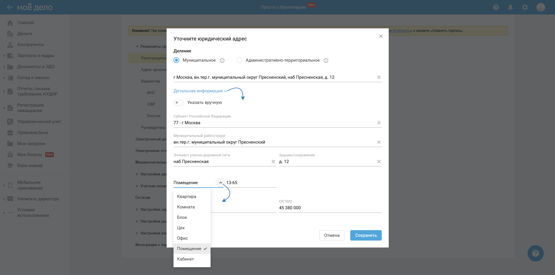Open the notifications bell
The width and height of the screenshot is (555, 275).
point(510,7)
